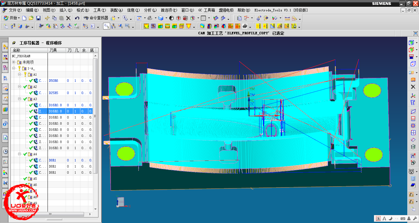419x223 pixels.
Task: Click the Generate tool path icon
Action: (x=40, y=26)
